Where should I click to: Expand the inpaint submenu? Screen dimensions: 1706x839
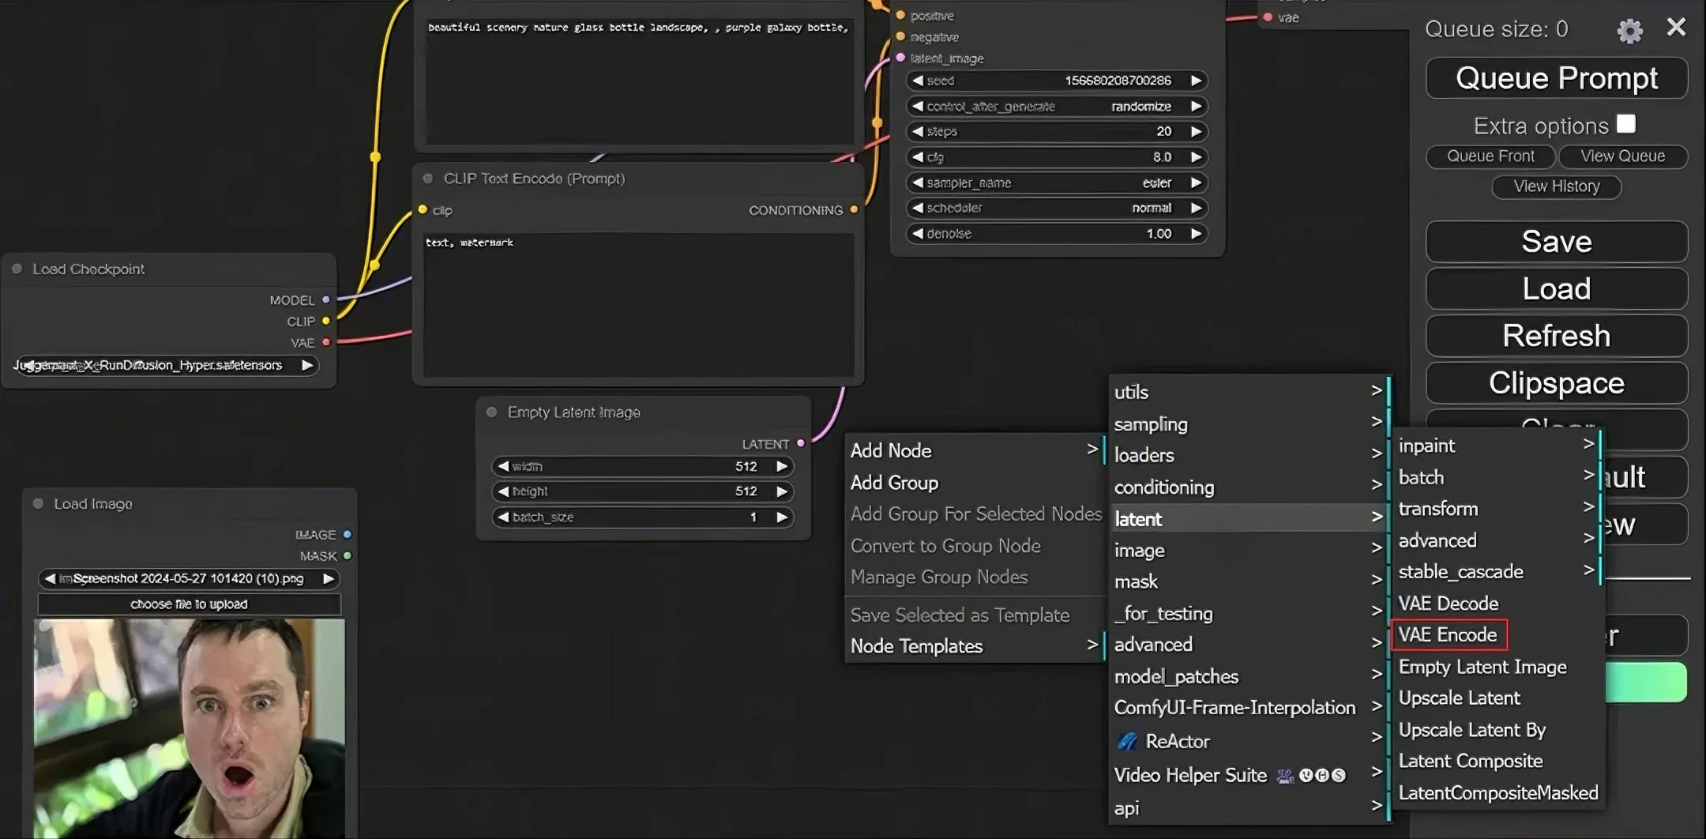[1497, 446]
